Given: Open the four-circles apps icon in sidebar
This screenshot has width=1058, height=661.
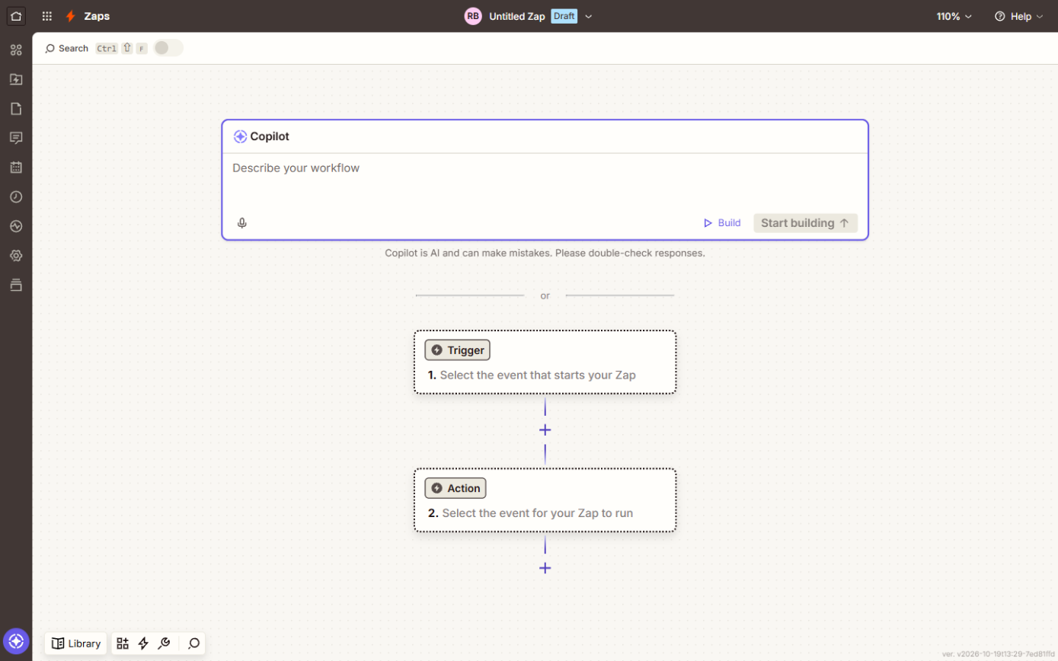Looking at the screenshot, I should [x=16, y=50].
